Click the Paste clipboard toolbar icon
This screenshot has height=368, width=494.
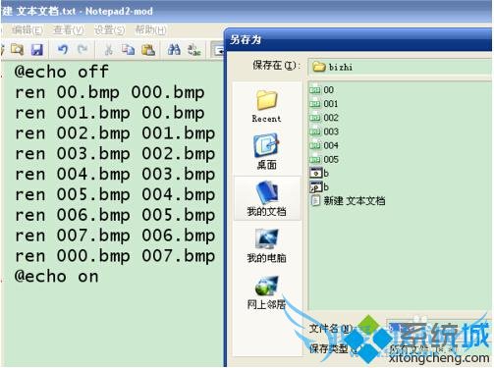tap(148, 50)
